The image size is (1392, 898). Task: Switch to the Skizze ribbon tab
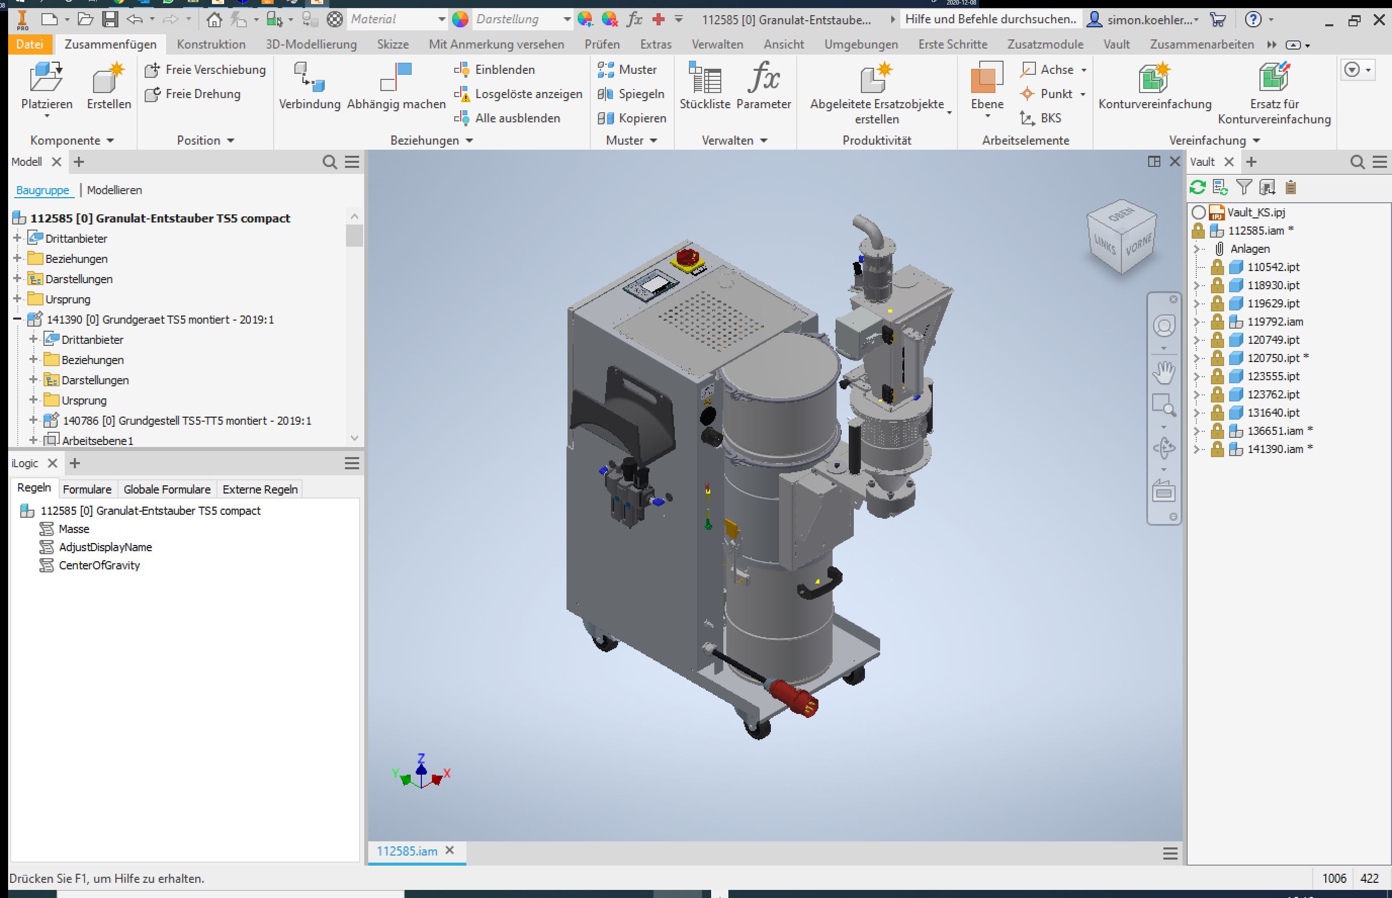[x=393, y=44]
